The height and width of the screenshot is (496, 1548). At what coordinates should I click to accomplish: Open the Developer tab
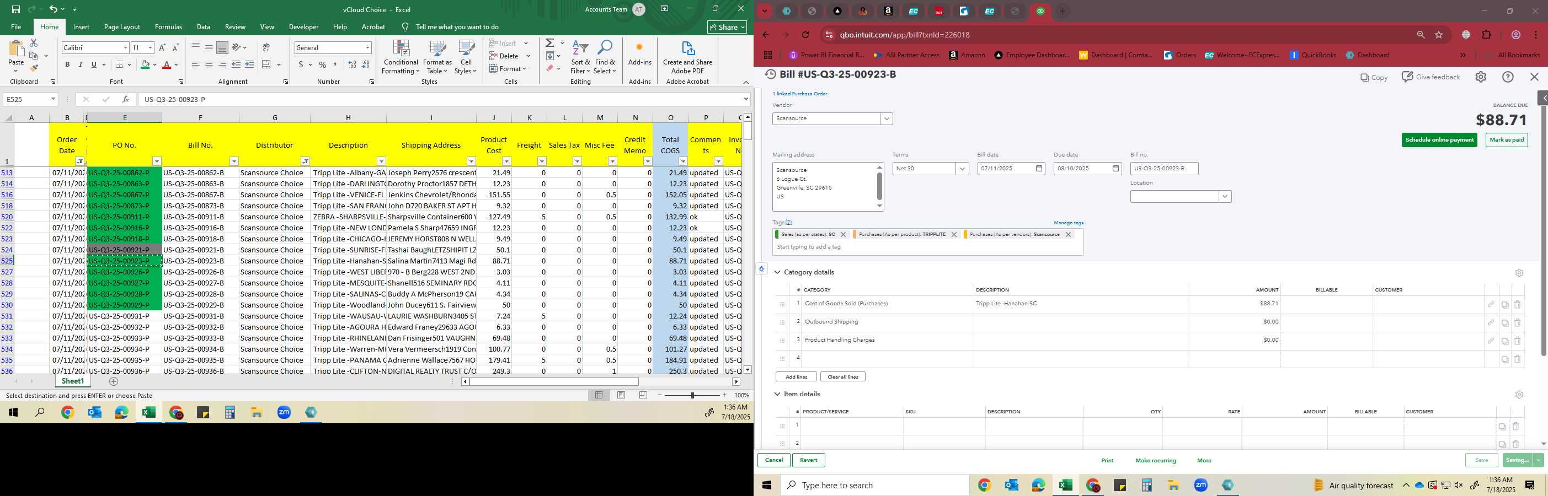click(x=303, y=27)
